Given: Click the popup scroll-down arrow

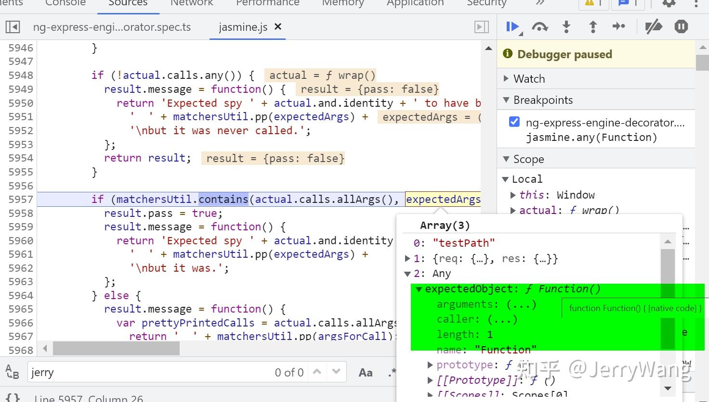Looking at the screenshot, I should [668, 388].
